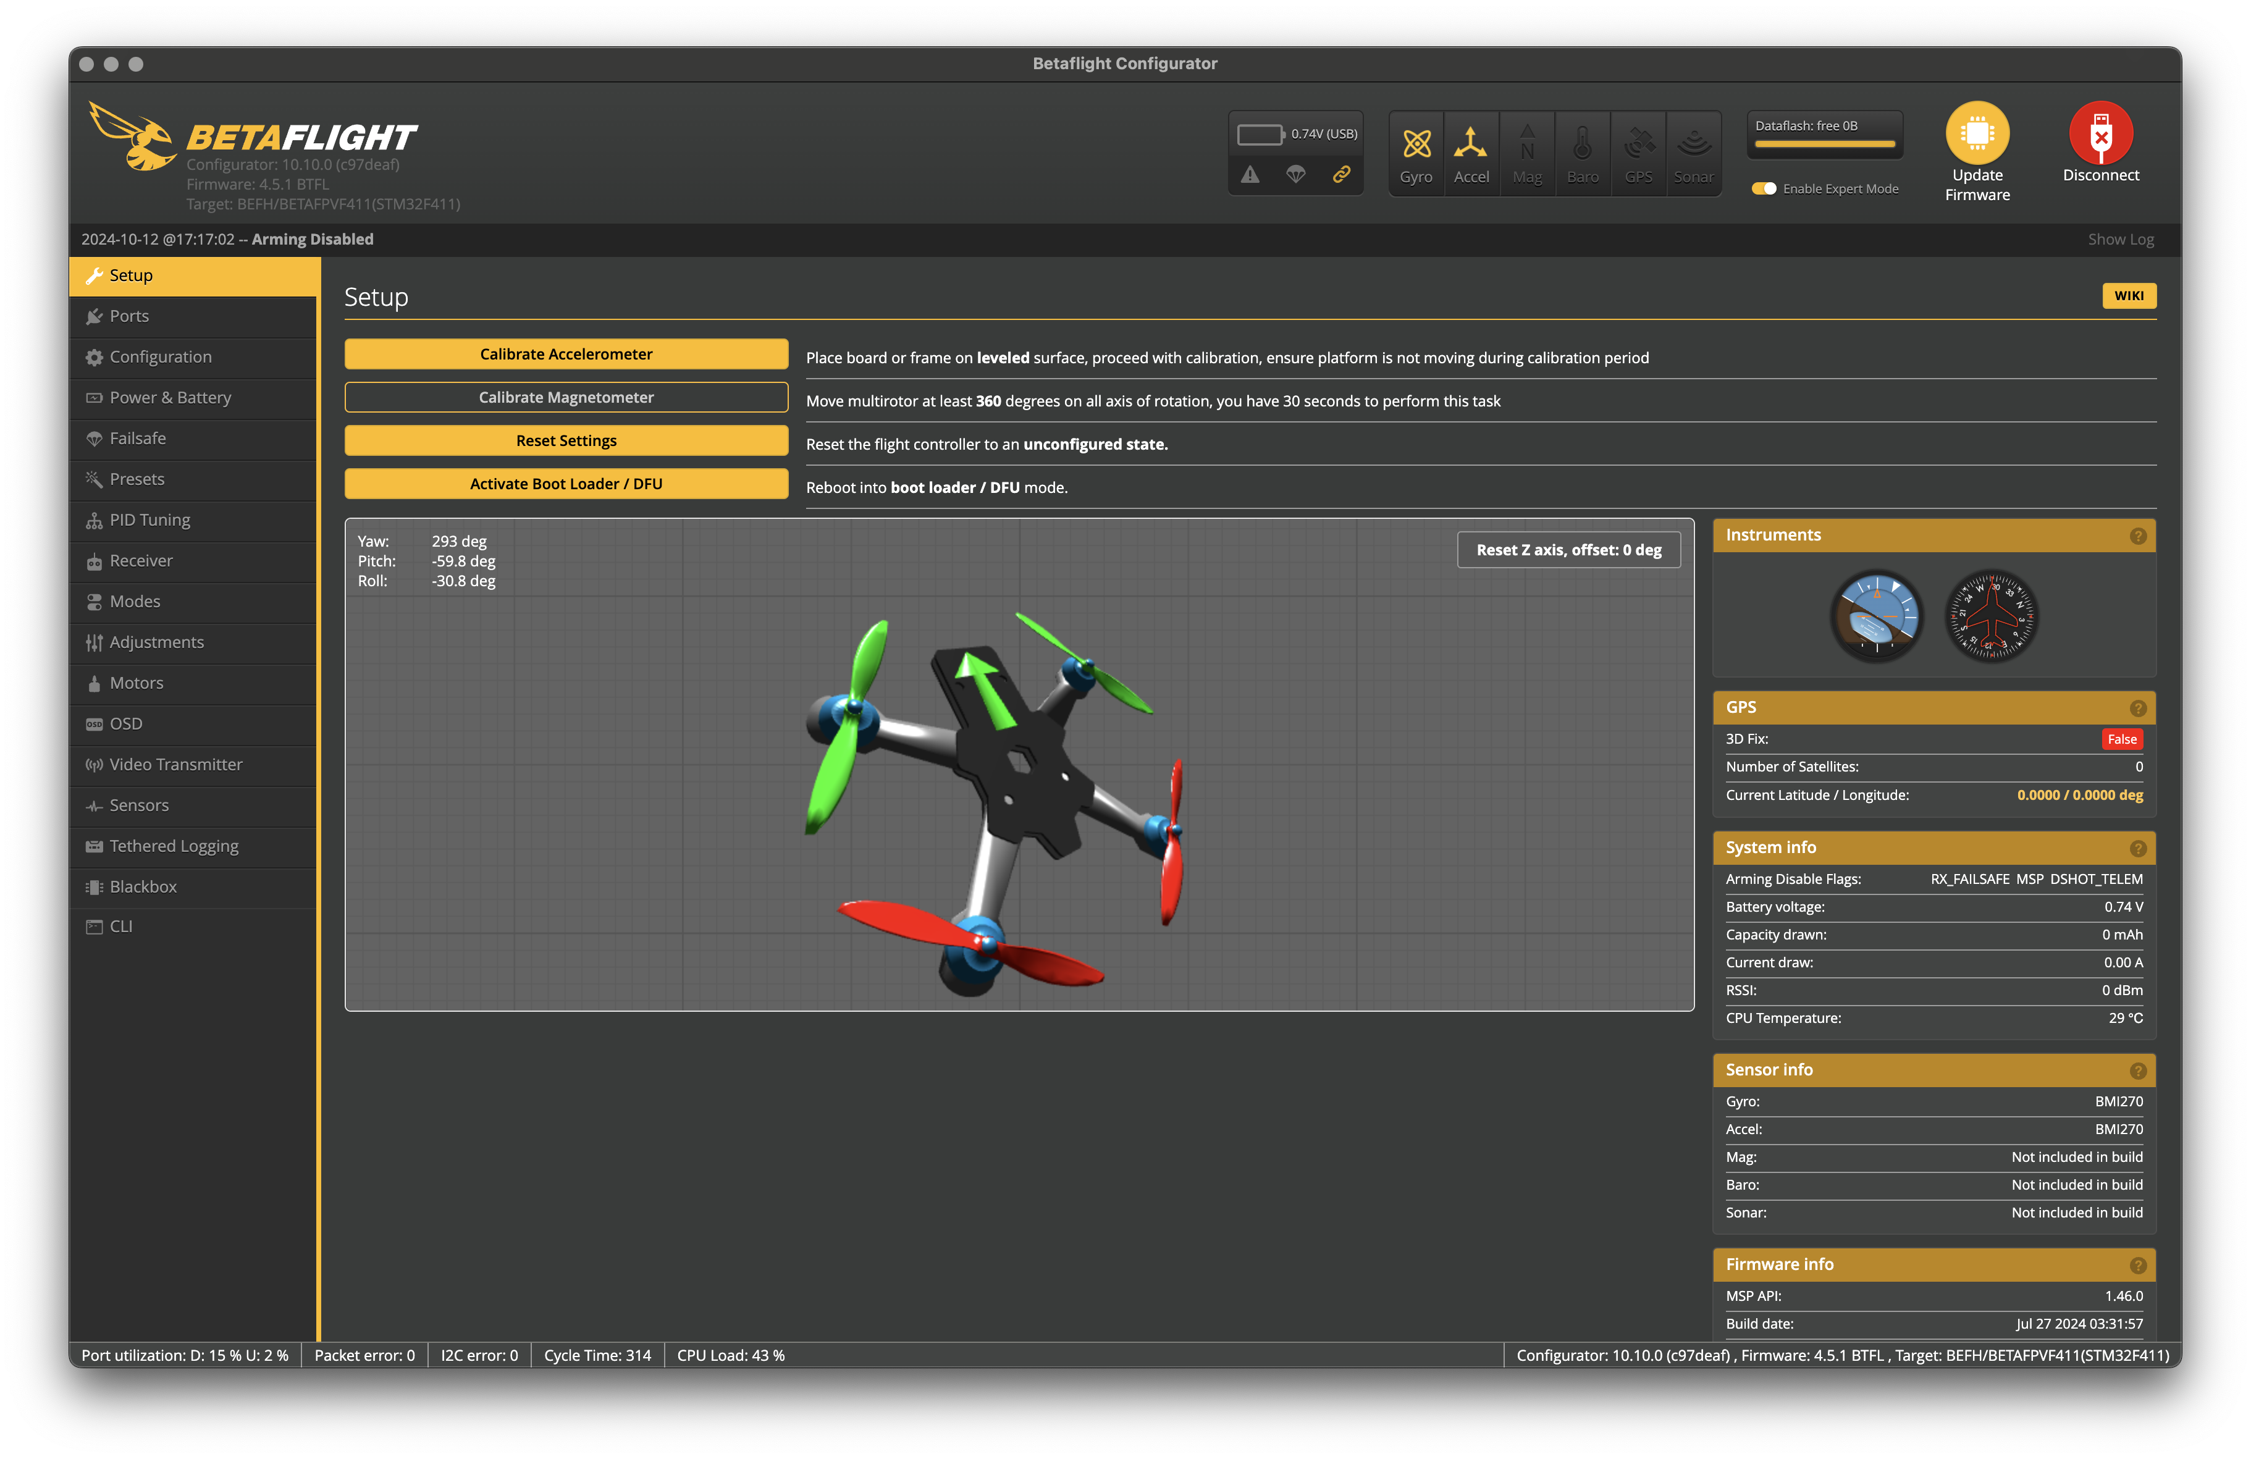Open help for System info panel
This screenshot has height=1459, width=2251.
click(x=2137, y=848)
